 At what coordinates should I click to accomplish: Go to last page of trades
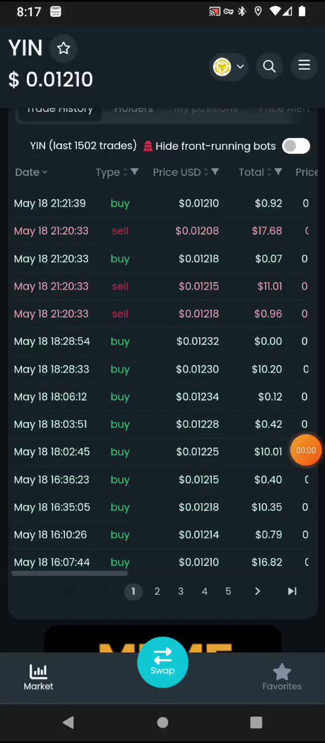click(x=292, y=591)
